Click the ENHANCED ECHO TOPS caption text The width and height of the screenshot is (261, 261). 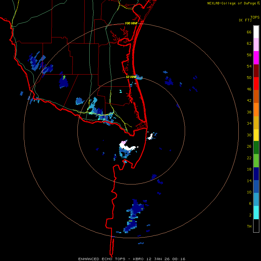point(102,259)
